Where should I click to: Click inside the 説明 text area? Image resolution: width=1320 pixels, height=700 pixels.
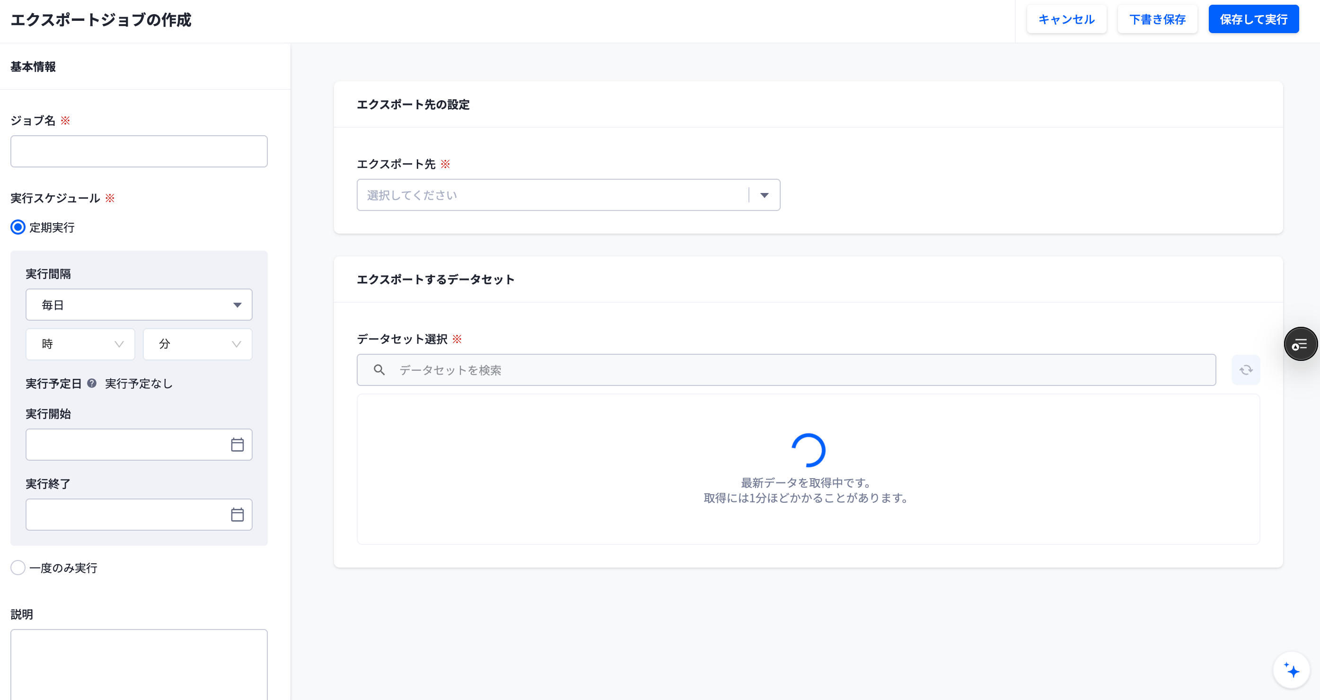139,664
